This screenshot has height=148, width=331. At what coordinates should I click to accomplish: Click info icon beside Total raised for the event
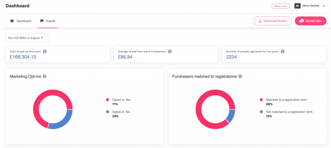tap(45, 51)
